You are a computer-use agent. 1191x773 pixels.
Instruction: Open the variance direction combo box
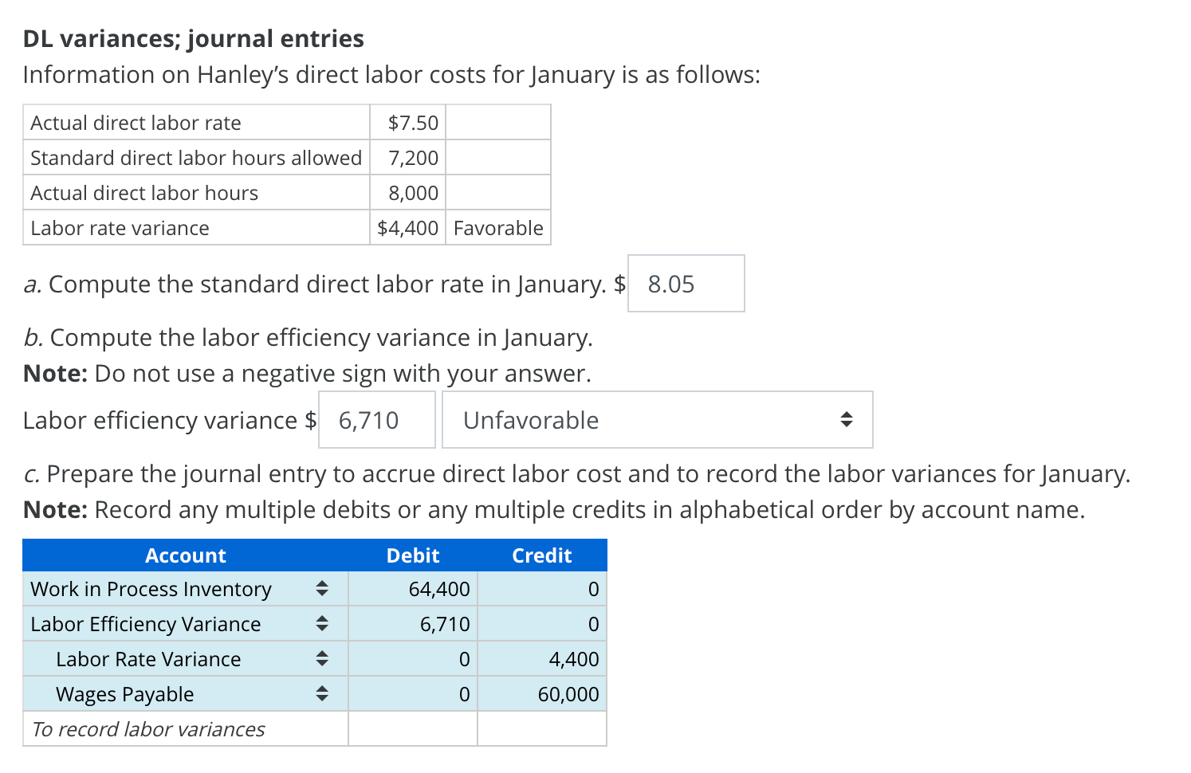click(x=657, y=420)
